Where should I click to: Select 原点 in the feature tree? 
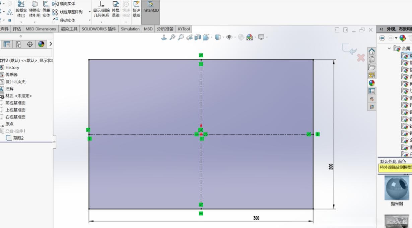coord(7,124)
